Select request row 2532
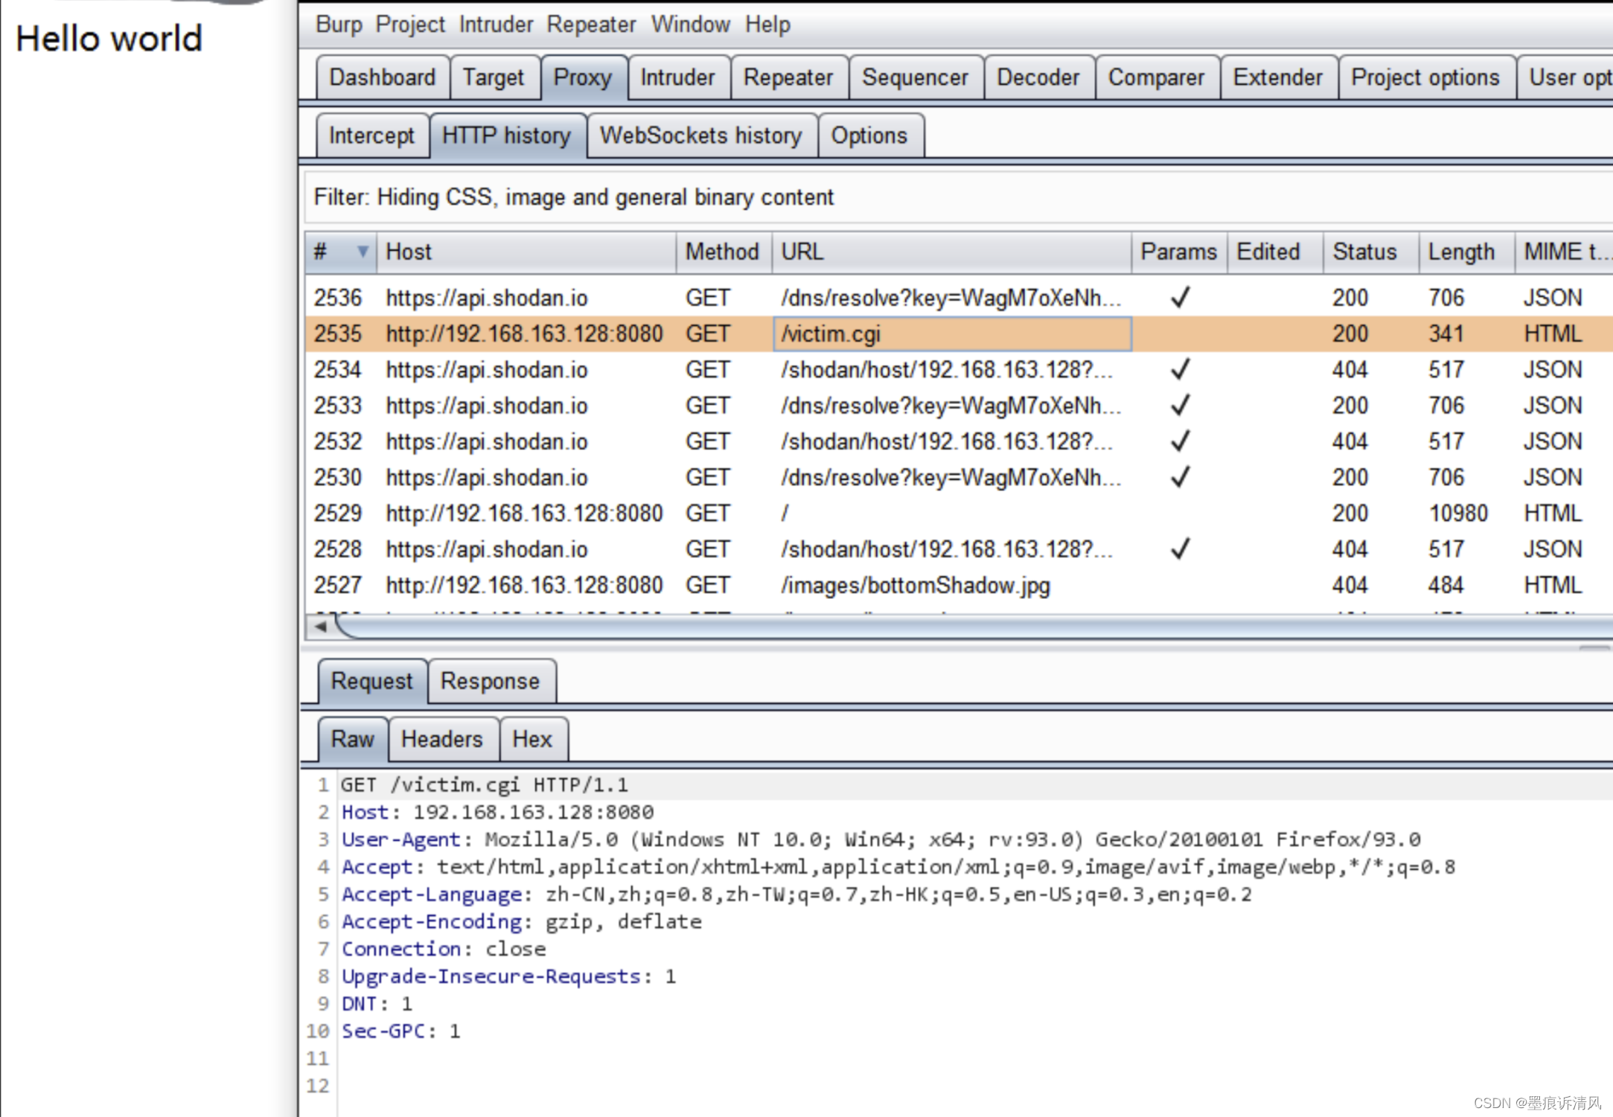Image resolution: width=1613 pixels, height=1117 pixels. tap(959, 441)
